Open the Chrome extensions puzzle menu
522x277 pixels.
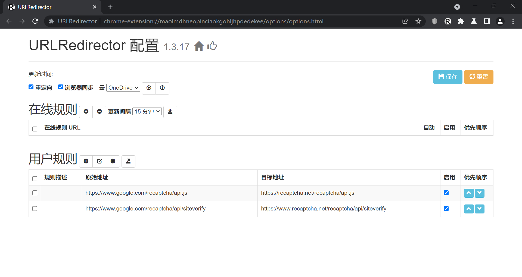point(461,21)
